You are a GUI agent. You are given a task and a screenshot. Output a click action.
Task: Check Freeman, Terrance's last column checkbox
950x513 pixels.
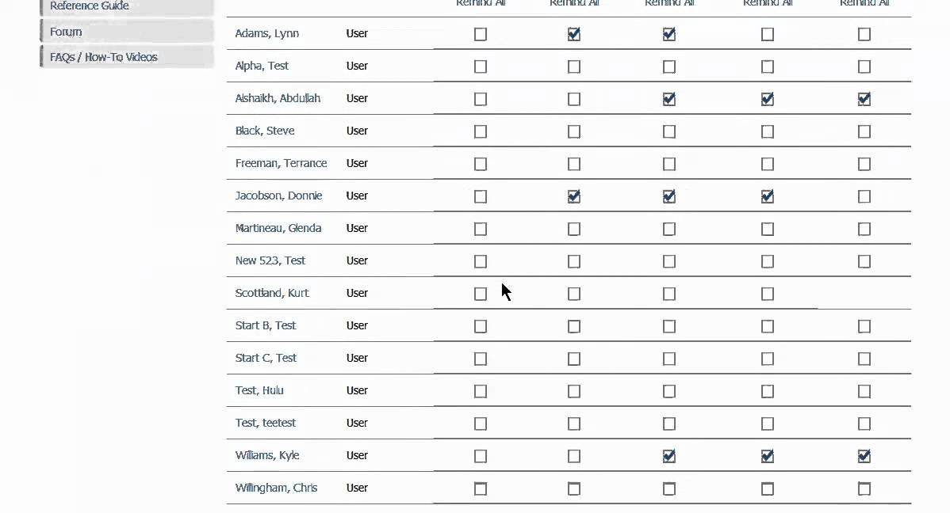[864, 164]
